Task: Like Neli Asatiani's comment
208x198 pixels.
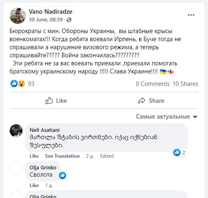Action: 34,156
